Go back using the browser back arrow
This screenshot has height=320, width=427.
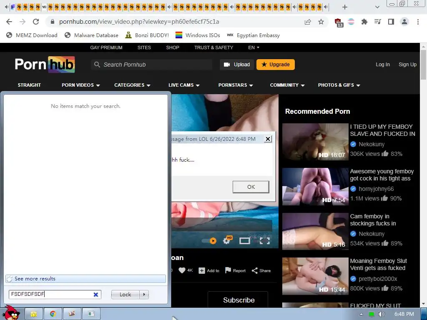click(9, 22)
